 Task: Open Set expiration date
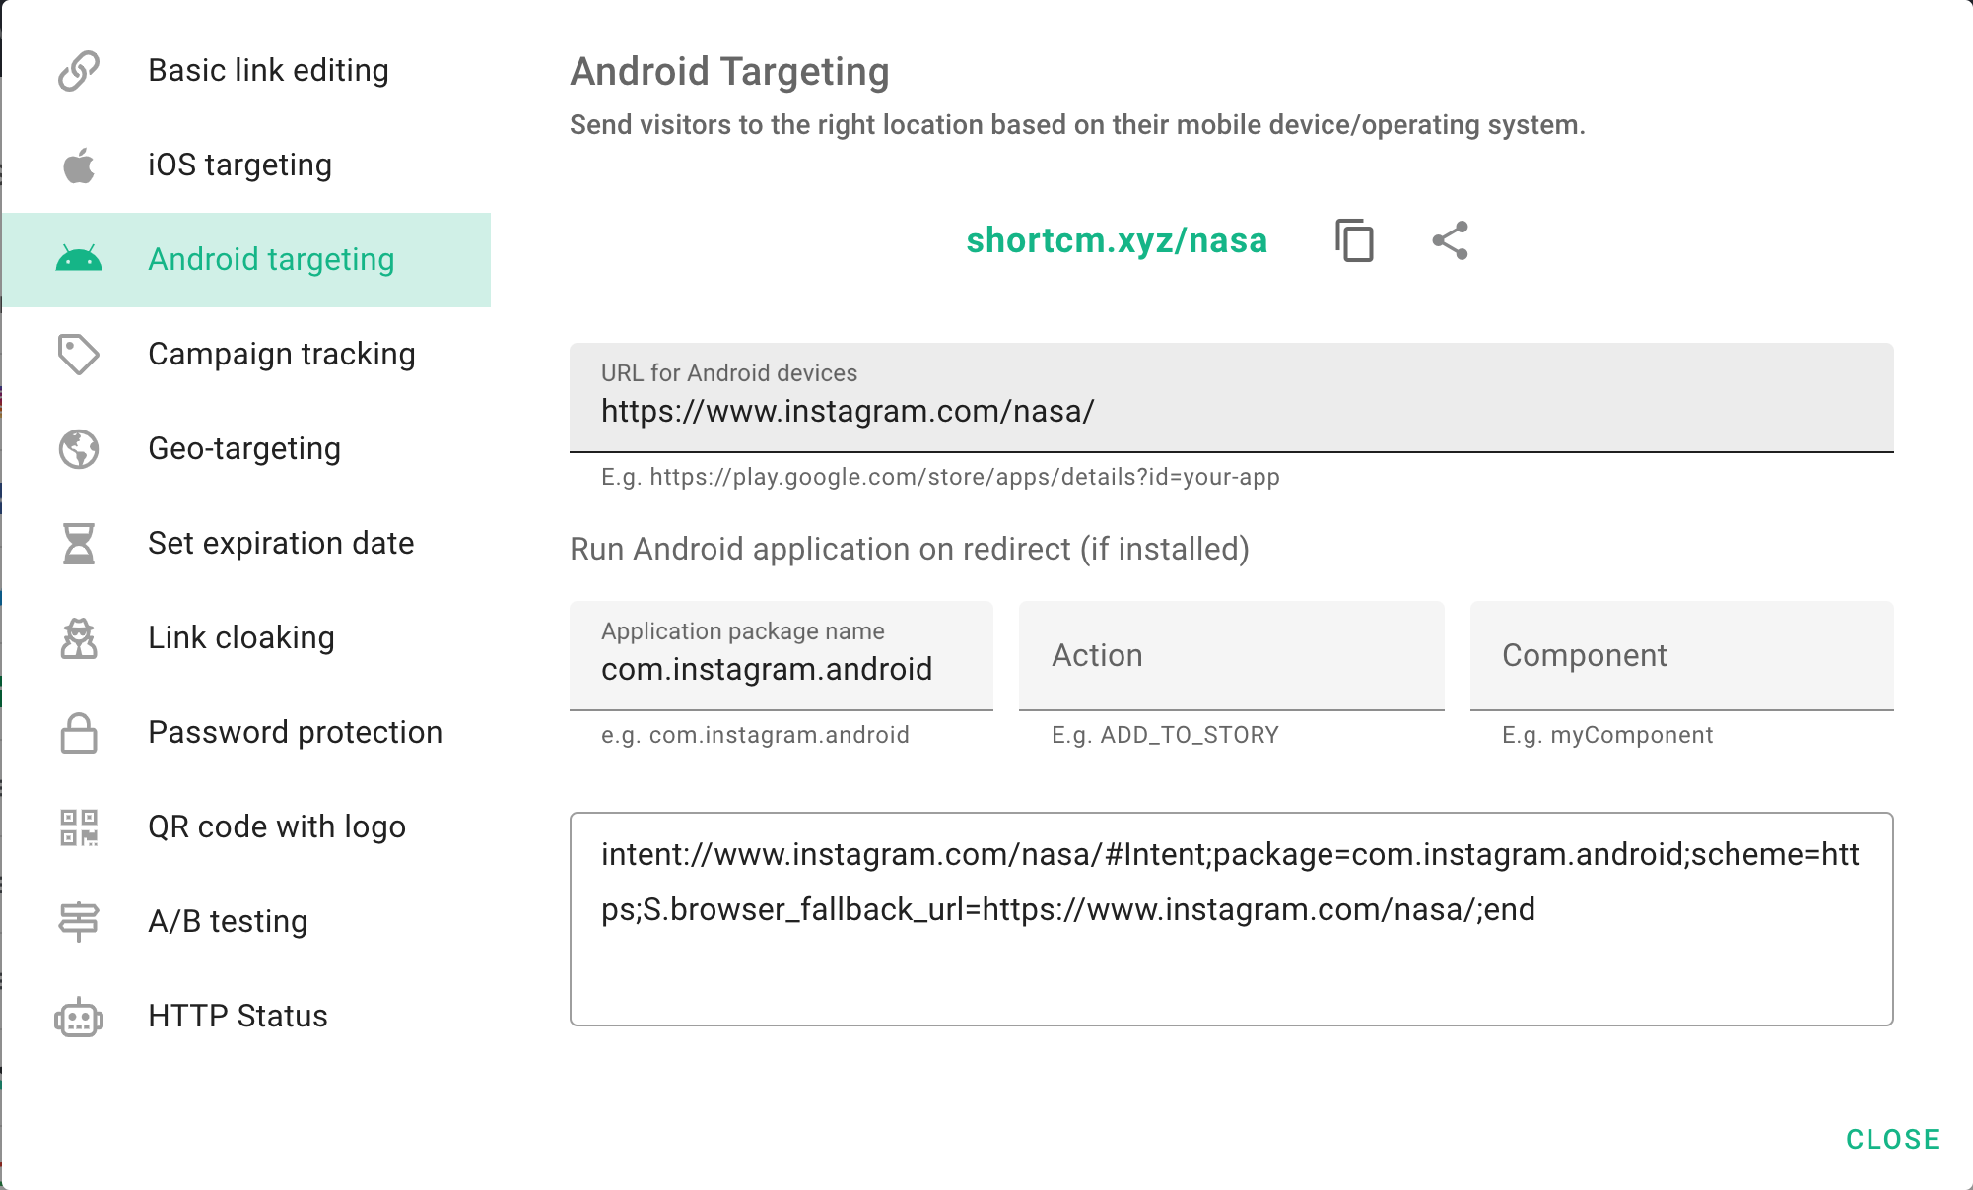[246, 544]
